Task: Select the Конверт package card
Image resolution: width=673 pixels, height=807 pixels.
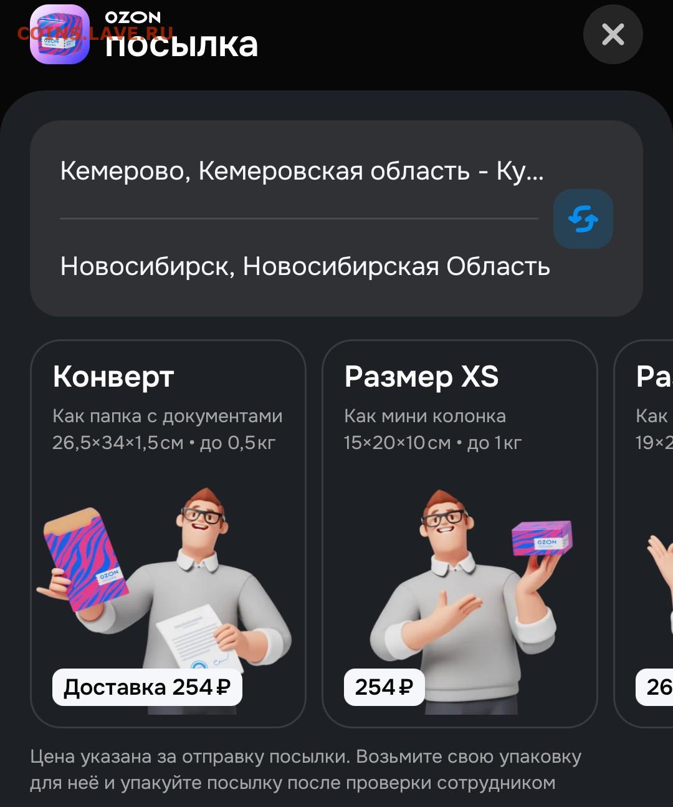Action: coord(168,534)
